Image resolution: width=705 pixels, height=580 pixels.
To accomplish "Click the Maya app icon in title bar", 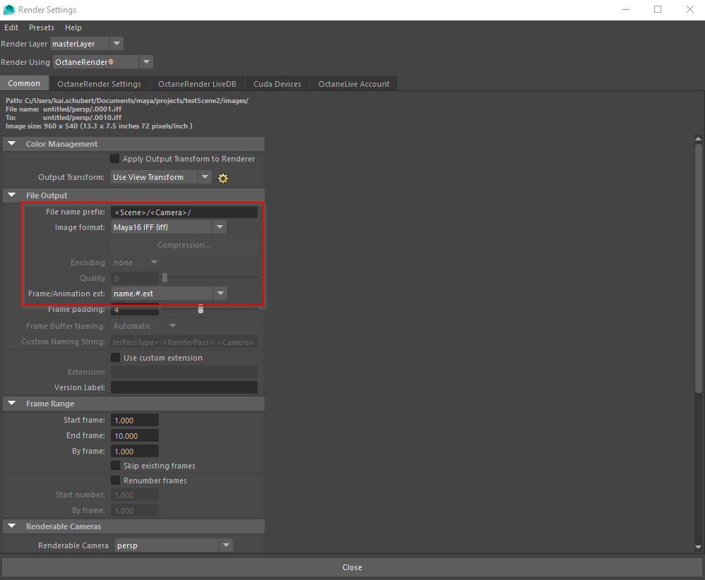I will (8, 9).
